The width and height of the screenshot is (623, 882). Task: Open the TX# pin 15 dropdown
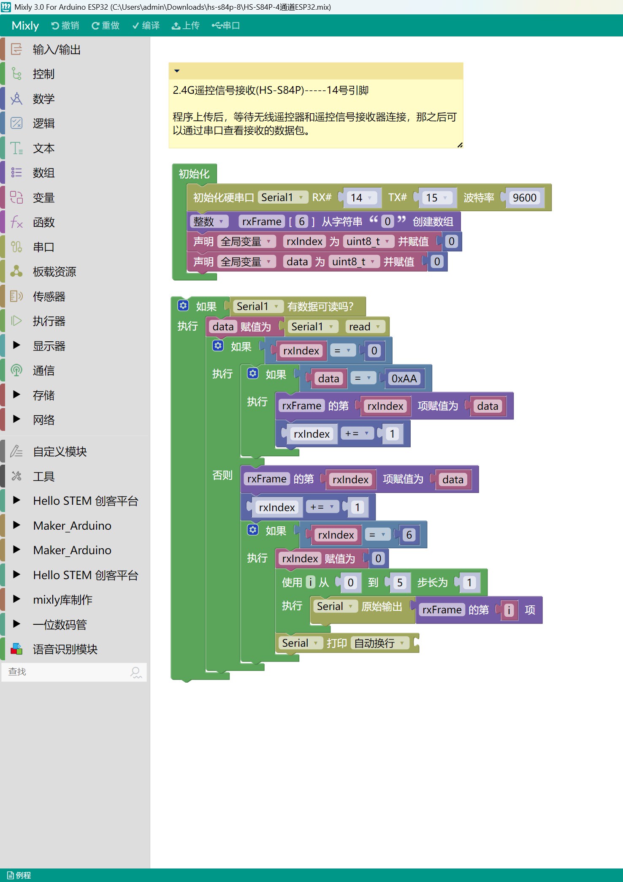point(436,198)
